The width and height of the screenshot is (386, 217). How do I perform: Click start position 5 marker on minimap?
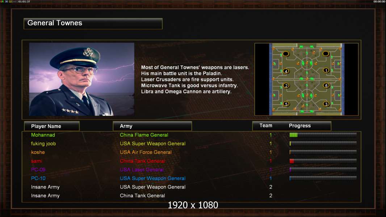tap(286, 104)
